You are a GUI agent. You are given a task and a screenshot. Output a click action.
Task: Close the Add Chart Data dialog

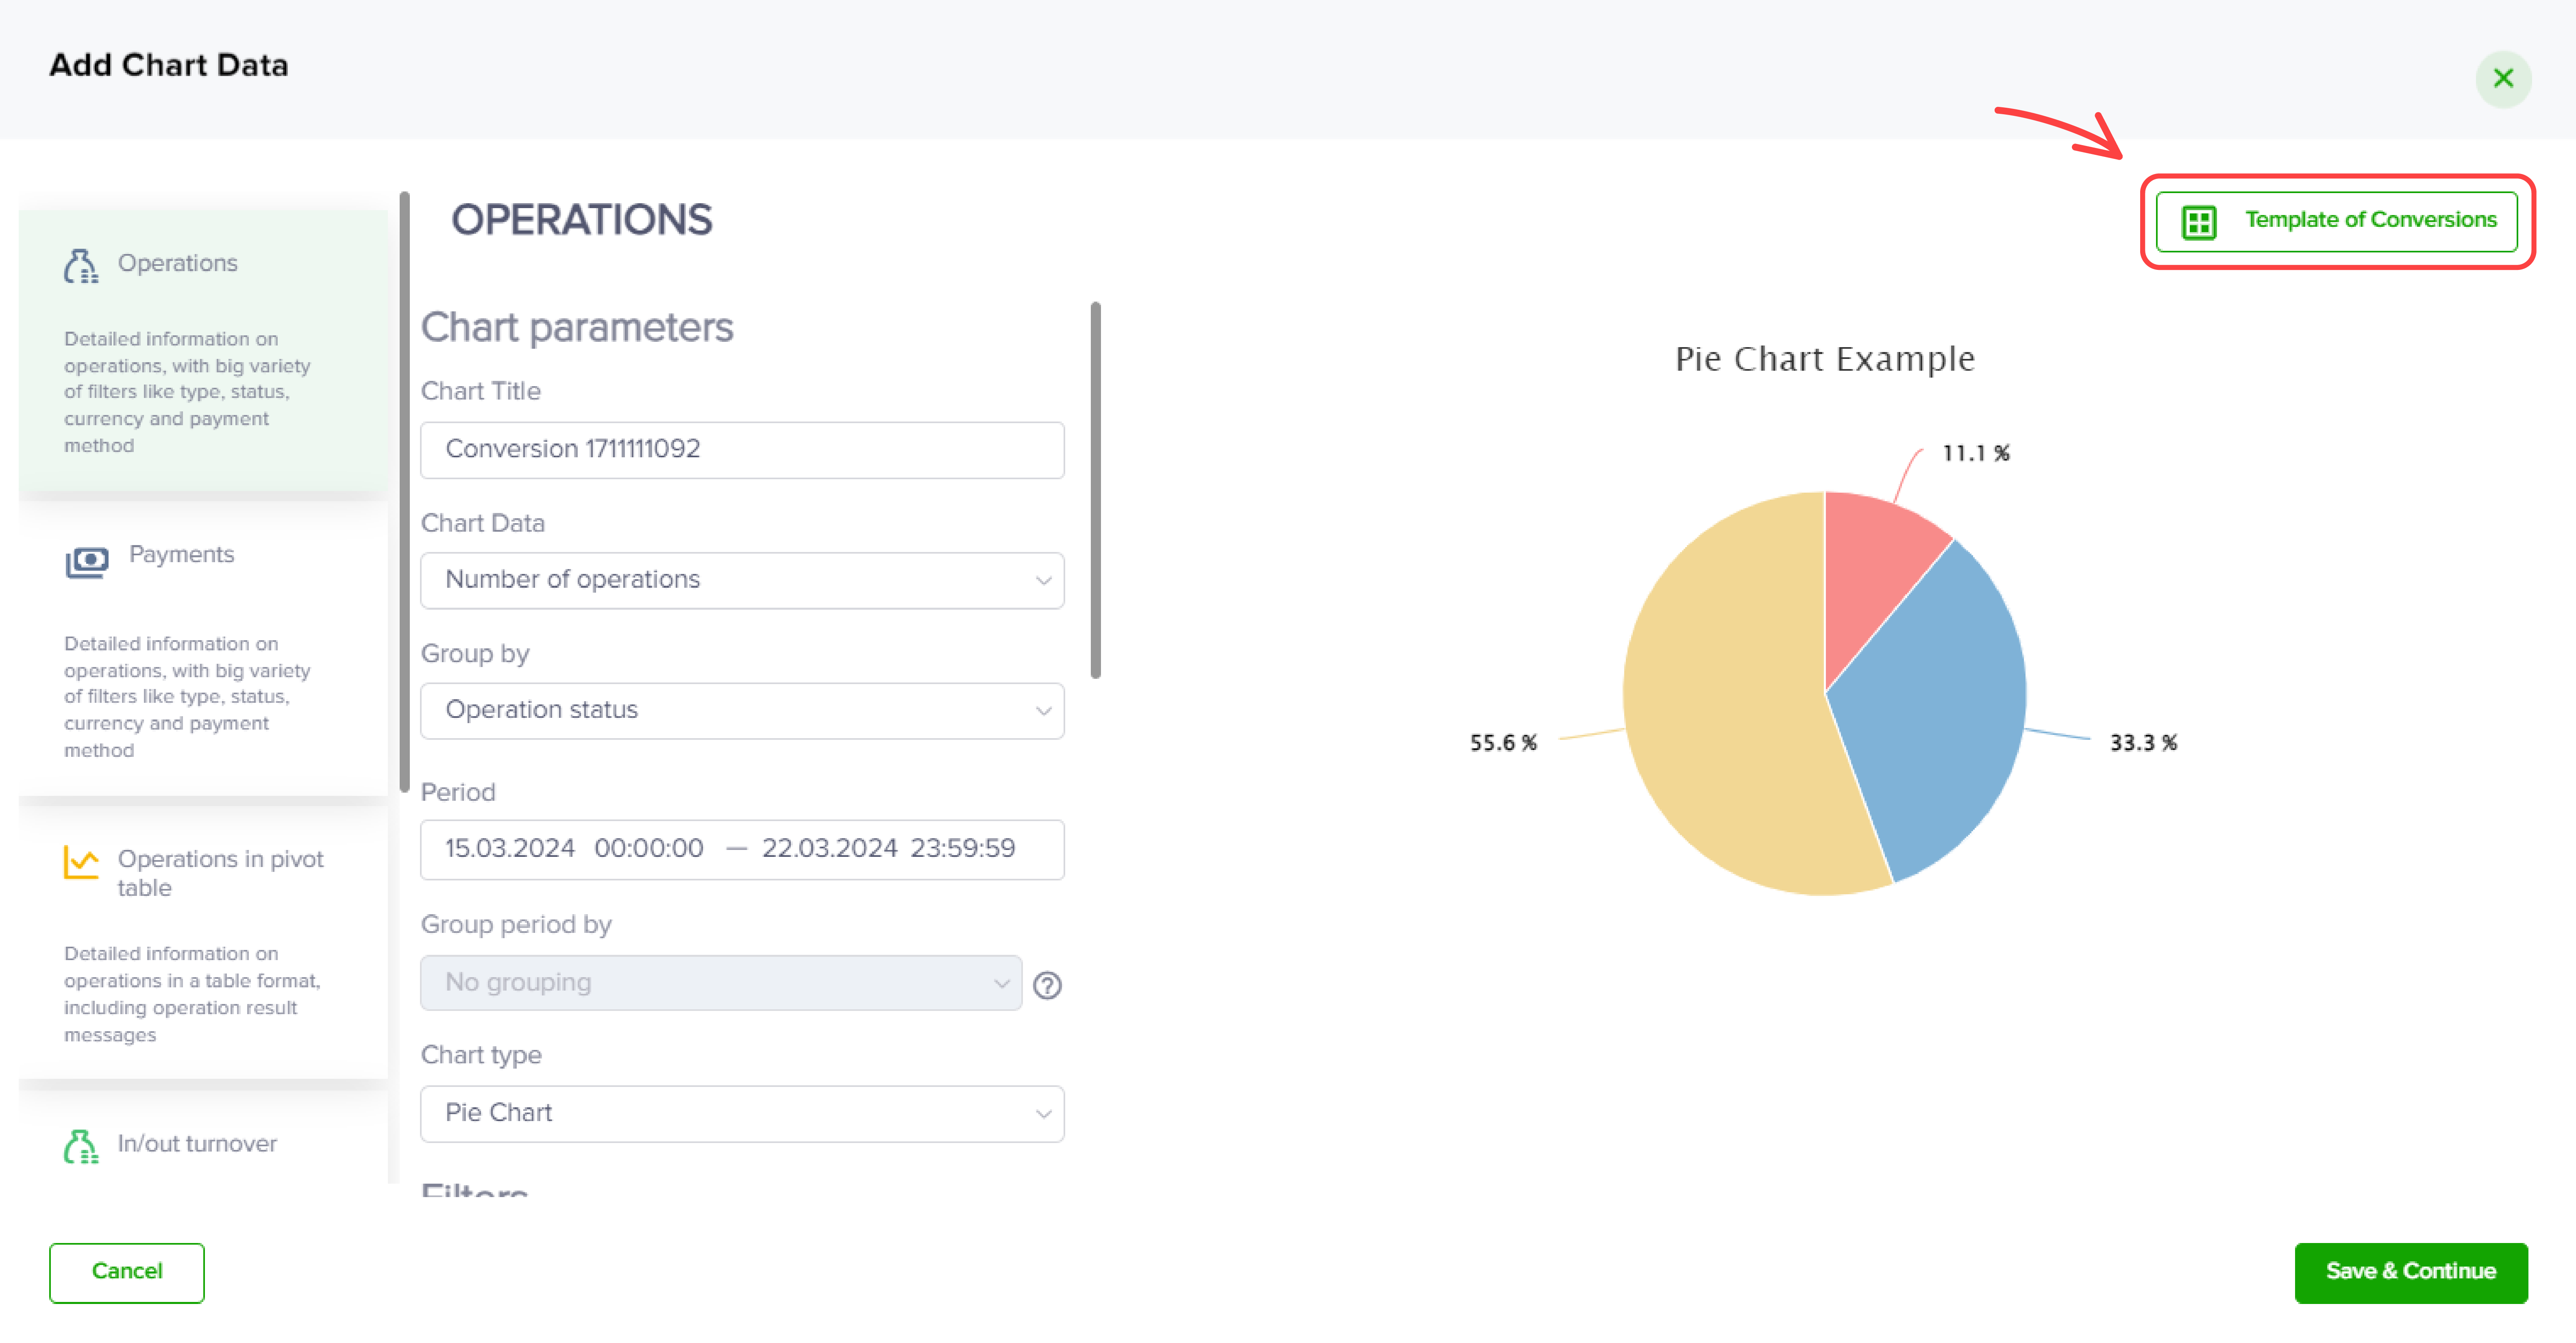coord(2503,78)
